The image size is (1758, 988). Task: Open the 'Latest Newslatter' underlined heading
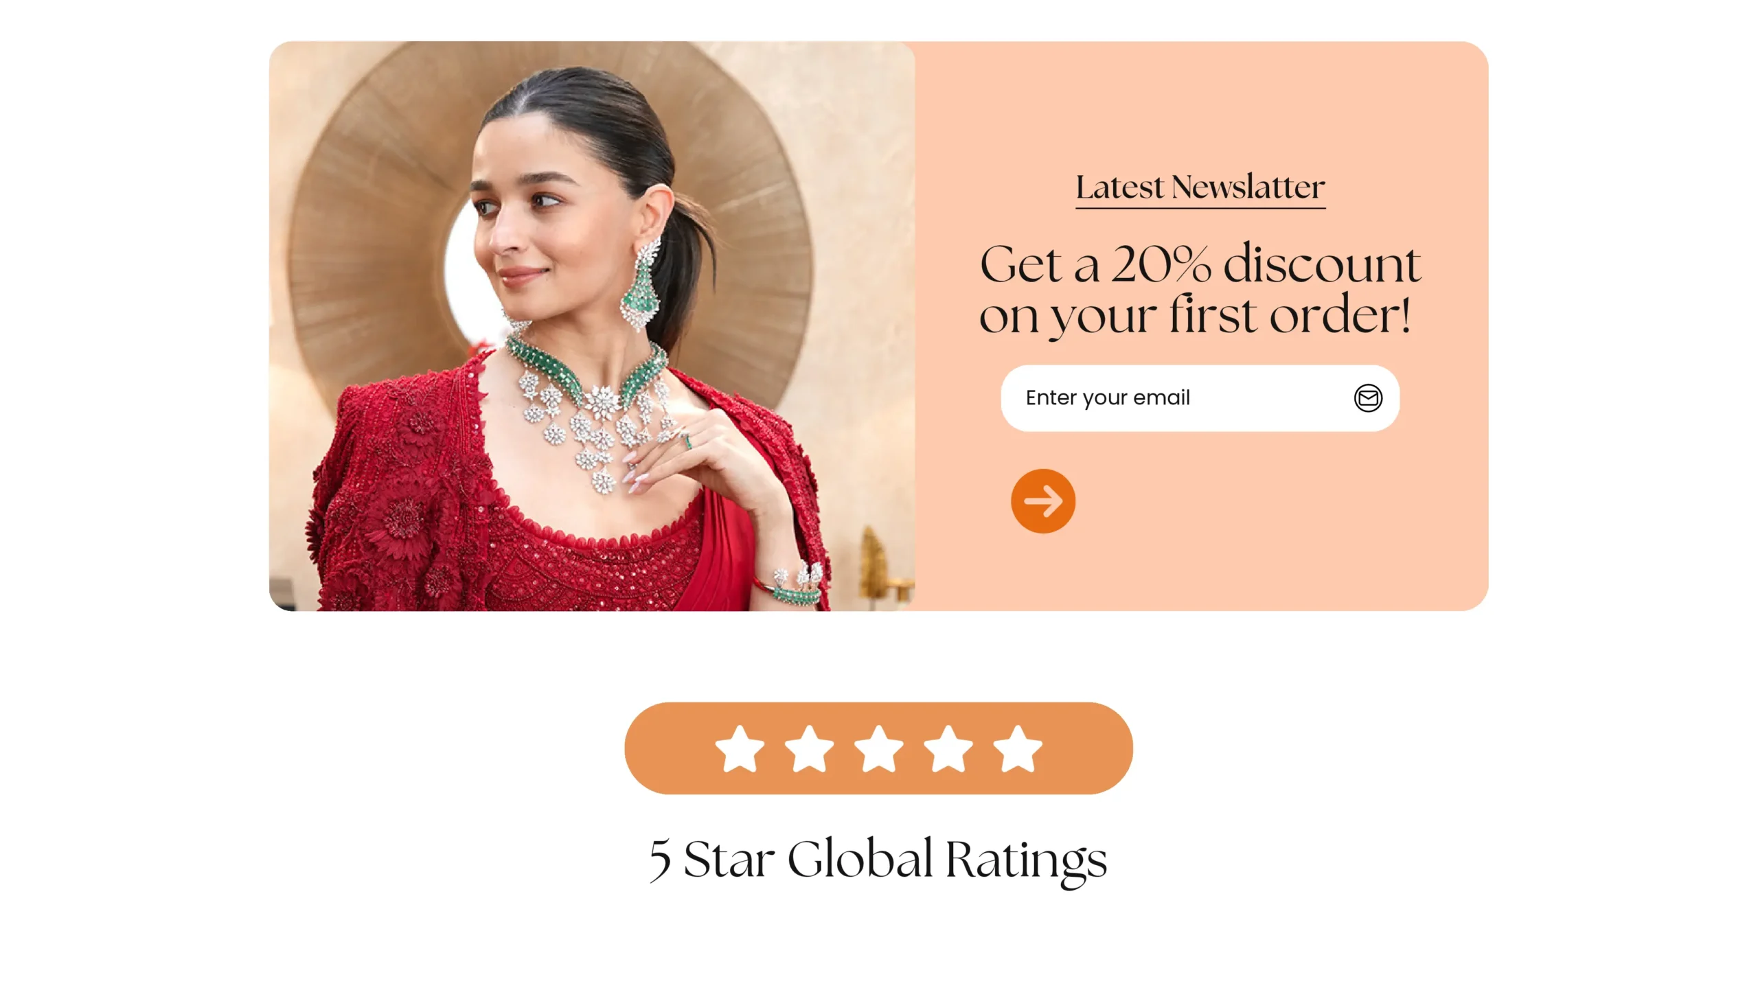[1200, 187]
